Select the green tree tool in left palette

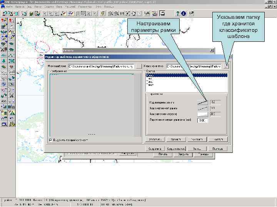pyautogui.click(x=4, y=61)
